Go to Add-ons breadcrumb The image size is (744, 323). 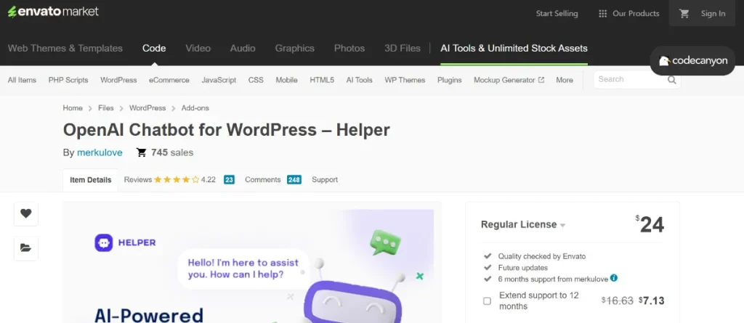(x=195, y=108)
